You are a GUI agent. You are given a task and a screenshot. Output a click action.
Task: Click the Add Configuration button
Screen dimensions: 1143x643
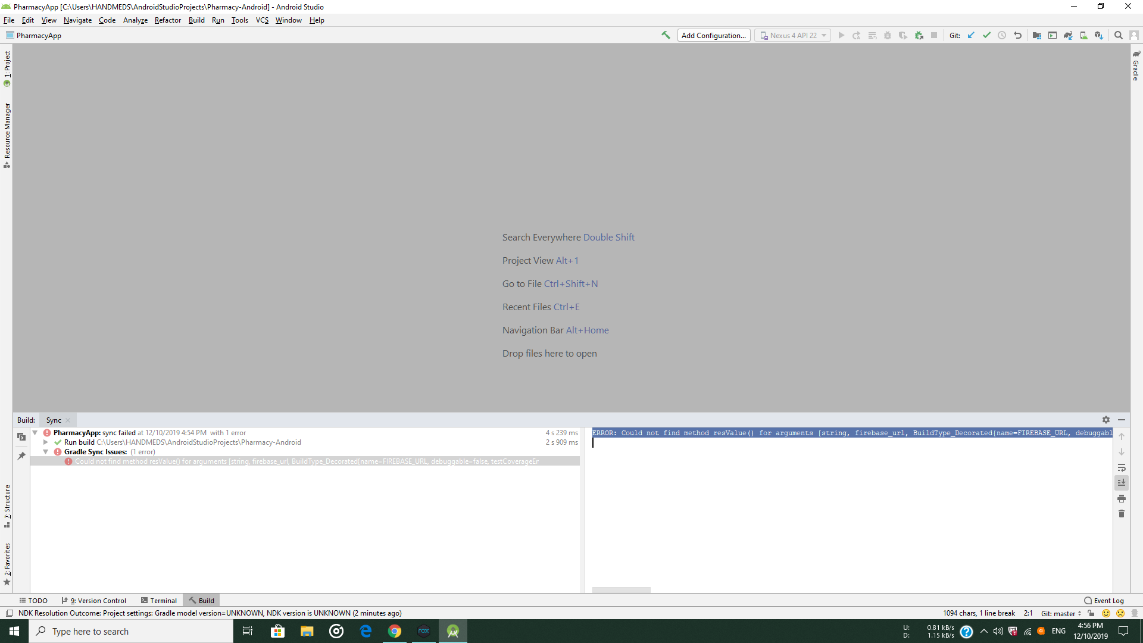point(713,35)
